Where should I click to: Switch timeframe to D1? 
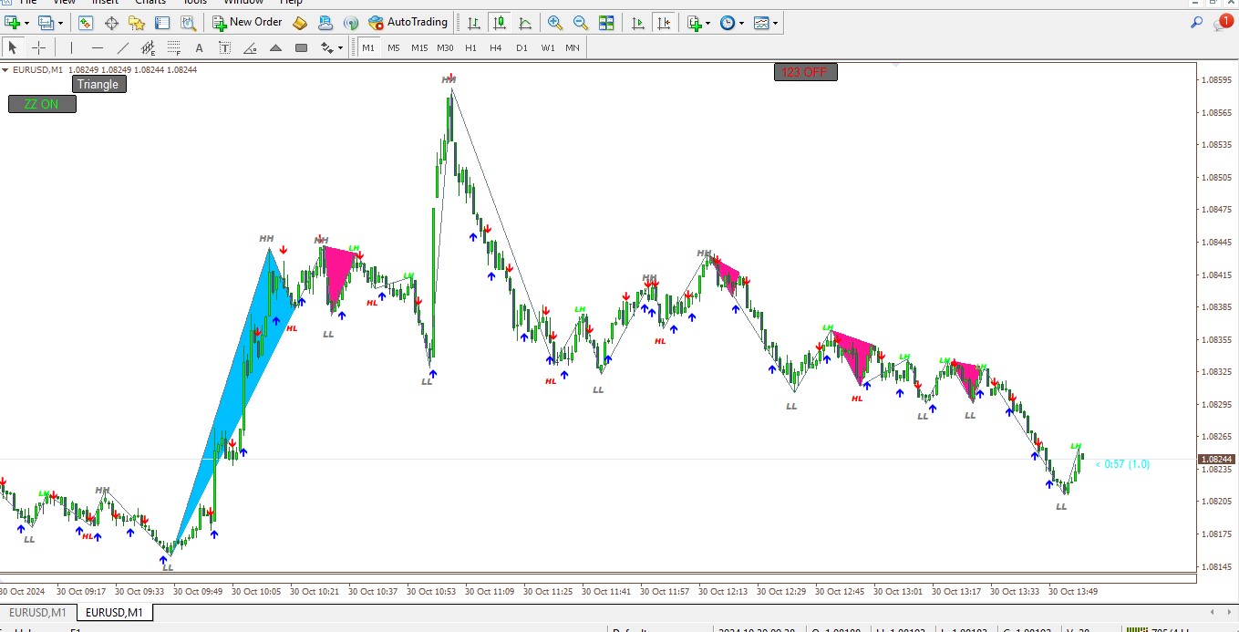coord(521,47)
